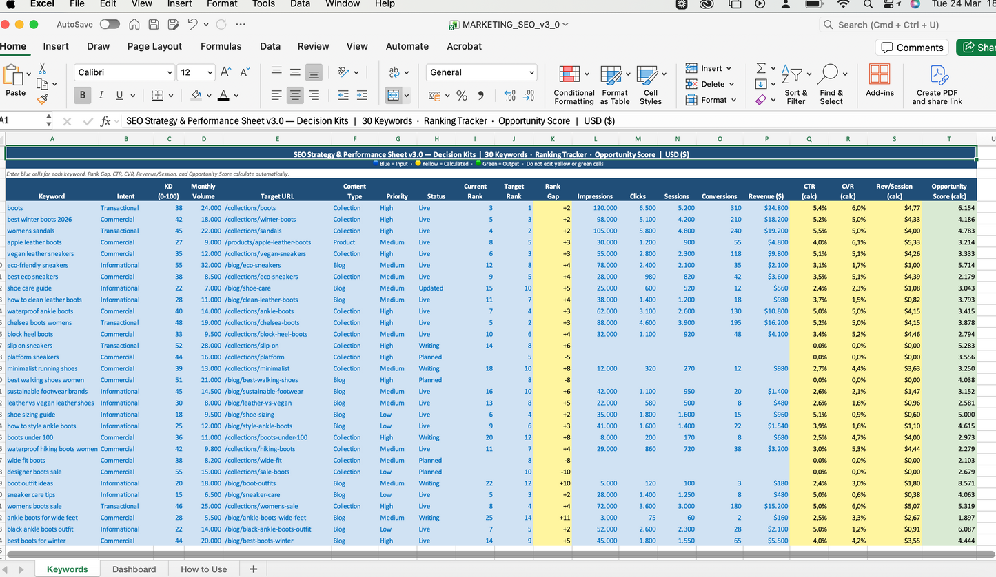Toggle Bottom Align
This screenshot has width=996, height=577.
314,72
